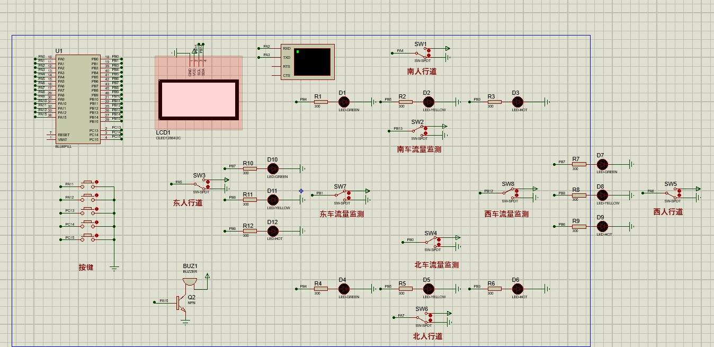Push the PC15 key button

click(x=89, y=238)
